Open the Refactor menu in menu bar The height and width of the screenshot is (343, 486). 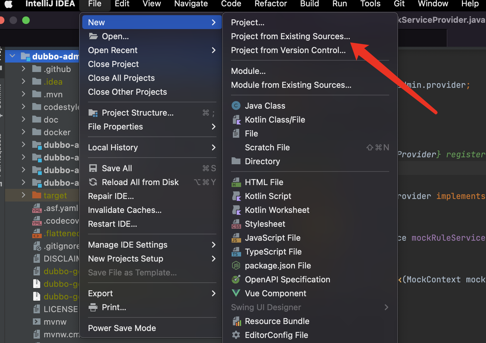[x=271, y=4]
